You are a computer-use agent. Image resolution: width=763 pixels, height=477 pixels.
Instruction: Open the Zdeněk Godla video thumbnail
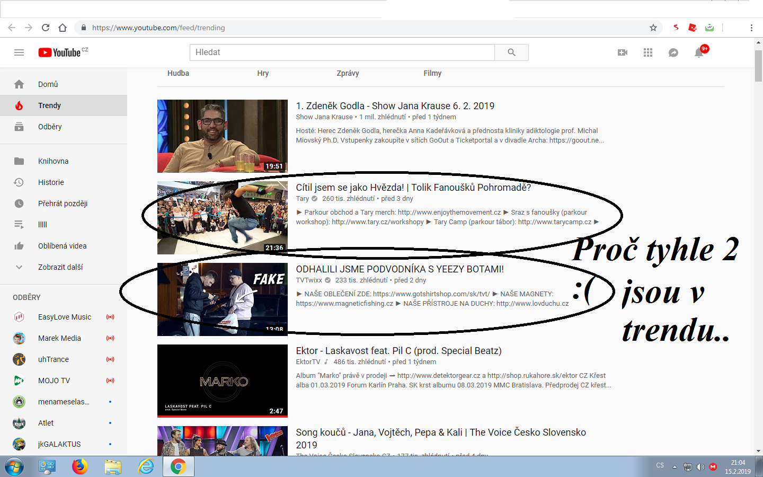(x=223, y=136)
